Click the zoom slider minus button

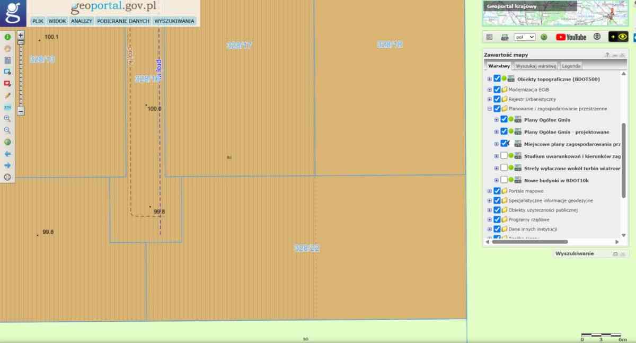point(21,111)
